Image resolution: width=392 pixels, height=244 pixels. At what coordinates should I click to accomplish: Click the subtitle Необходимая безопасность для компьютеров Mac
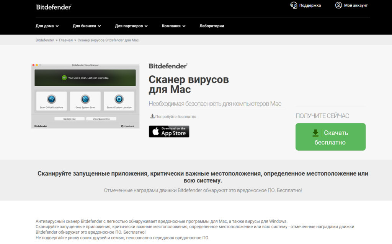[x=215, y=104]
